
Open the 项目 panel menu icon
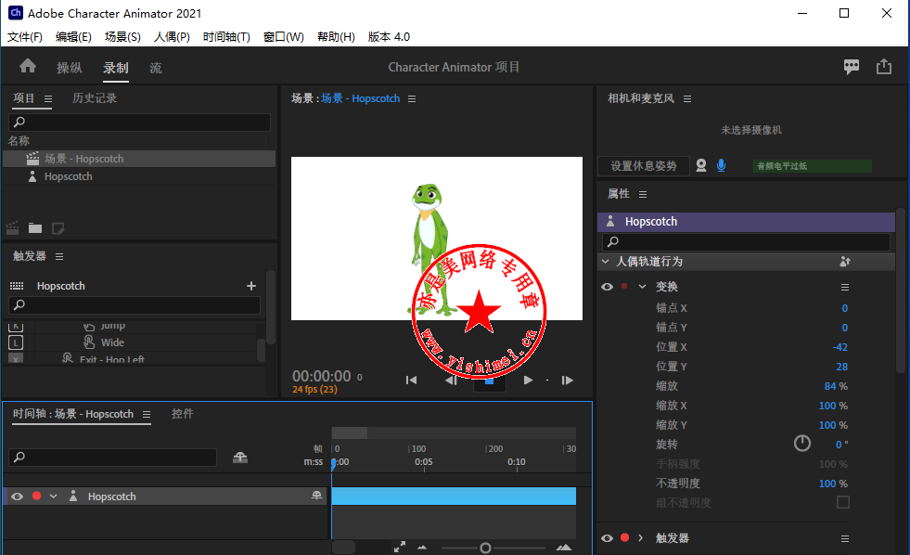click(48, 98)
